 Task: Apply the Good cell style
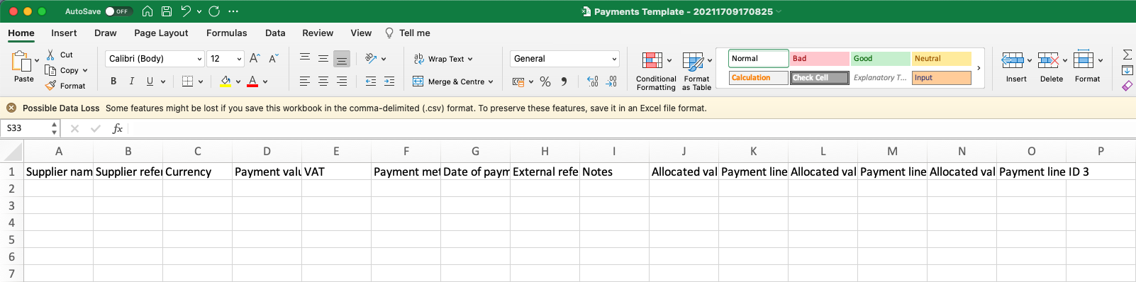(x=881, y=59)
